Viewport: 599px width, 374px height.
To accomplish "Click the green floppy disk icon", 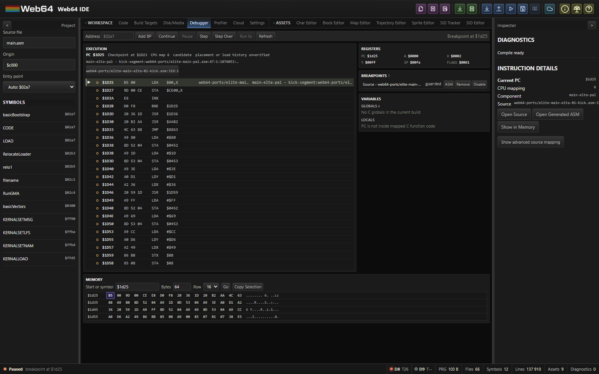I will coord(472,9).
